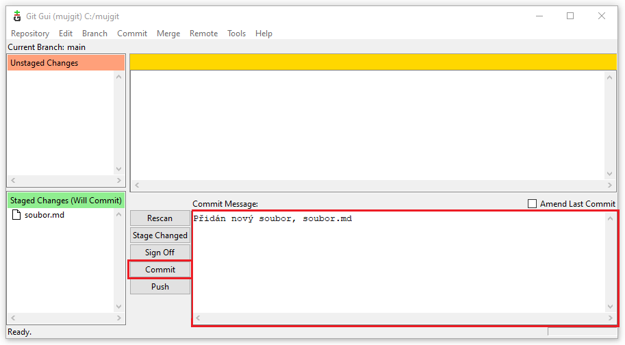Click inside the Commit Message text area
The image size is (625, 345).
click(398, 263)
